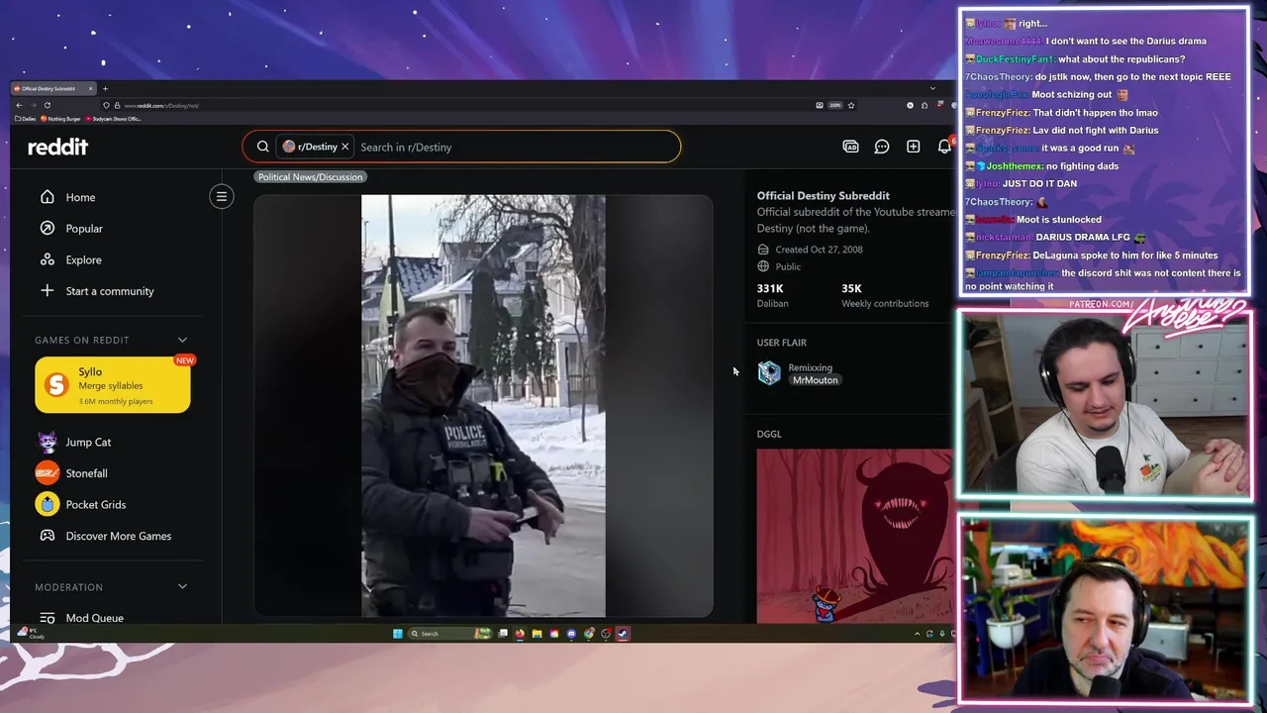This screenshot has width=1267, height=713.
Task: Click the Explore icon in sidebar
Action: 47,259
